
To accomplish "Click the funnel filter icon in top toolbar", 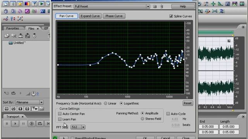I will pyautogui.click(x=34, y=3).
